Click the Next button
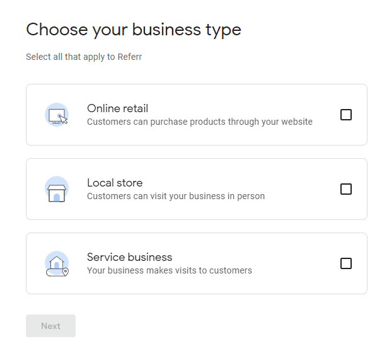382x363 pixels. point(50,326)
